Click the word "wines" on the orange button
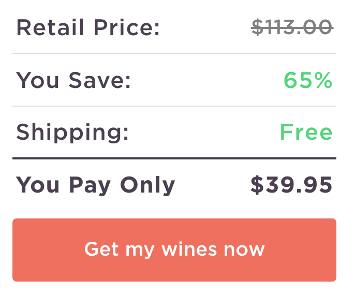The image size is (355, 294). point(189,249)
